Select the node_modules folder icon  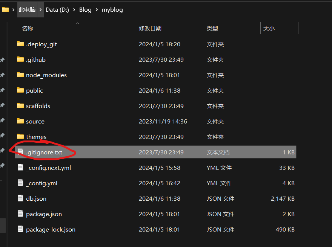tap(20, 75)
